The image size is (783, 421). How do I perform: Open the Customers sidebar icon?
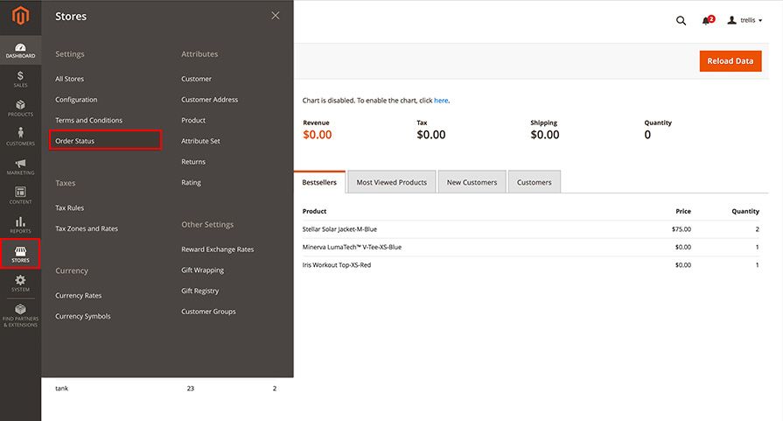pyautogui.click(x=20, y=137)
